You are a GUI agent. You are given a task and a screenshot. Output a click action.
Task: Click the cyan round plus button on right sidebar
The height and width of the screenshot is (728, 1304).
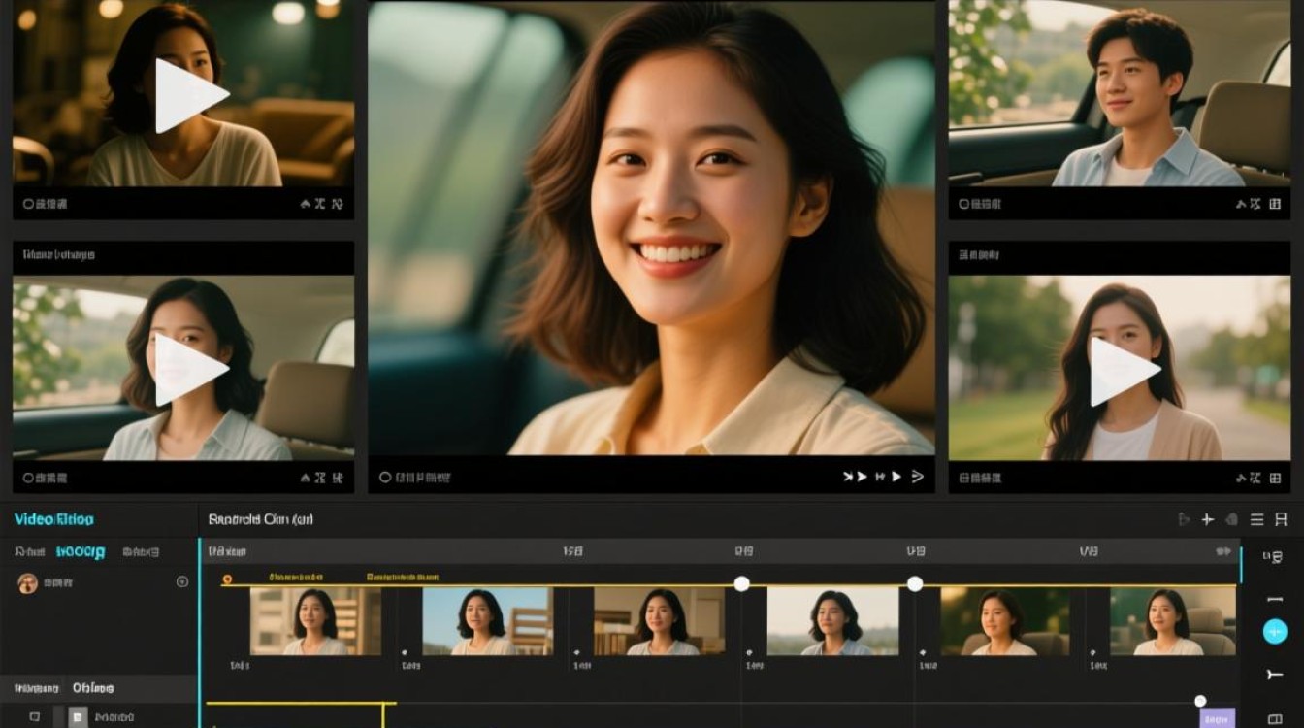coord(1275,631)
